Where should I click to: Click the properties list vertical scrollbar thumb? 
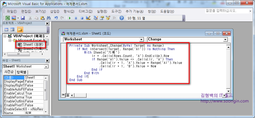[46, 90]
